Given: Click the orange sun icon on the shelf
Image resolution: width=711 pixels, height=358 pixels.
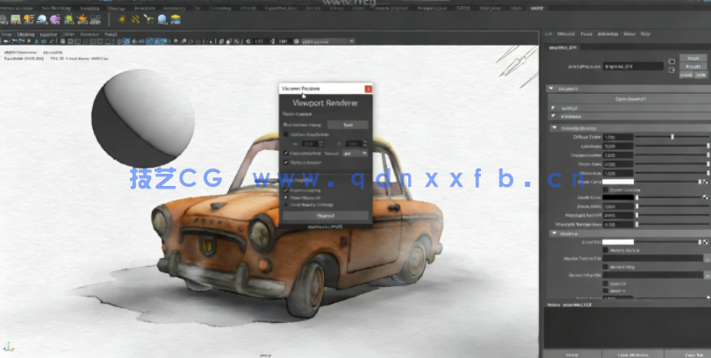Looking at the screenshot, I should pos(122,18).
